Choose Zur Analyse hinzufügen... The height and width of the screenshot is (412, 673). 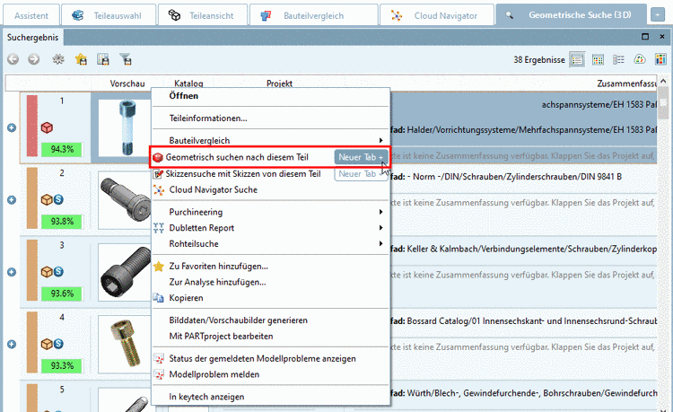[271, 282]
